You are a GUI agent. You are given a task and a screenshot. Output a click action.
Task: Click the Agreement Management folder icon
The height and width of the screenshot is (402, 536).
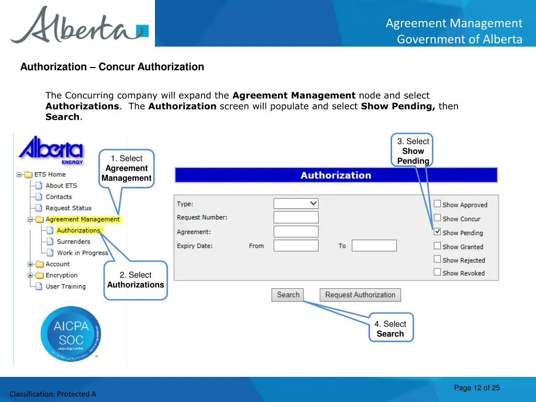[40, 219]
